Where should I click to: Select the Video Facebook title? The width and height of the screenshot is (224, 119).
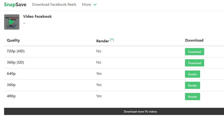(38, 16)
